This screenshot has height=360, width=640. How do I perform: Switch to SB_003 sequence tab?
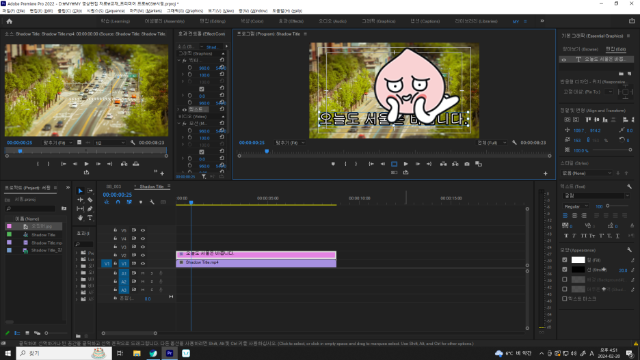point(114,186)
